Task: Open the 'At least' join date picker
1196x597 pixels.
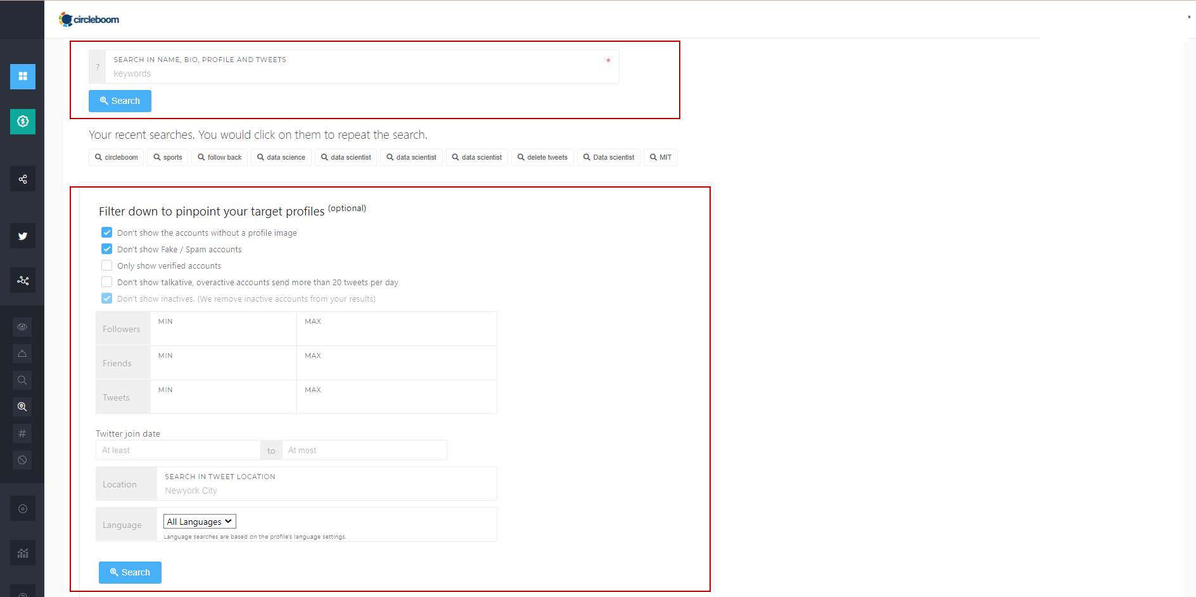Action: [x=178, y=450]
